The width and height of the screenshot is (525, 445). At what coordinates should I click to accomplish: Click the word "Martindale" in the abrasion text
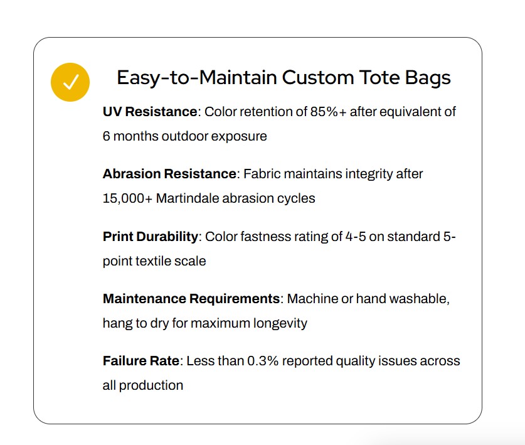click(186, 198)
